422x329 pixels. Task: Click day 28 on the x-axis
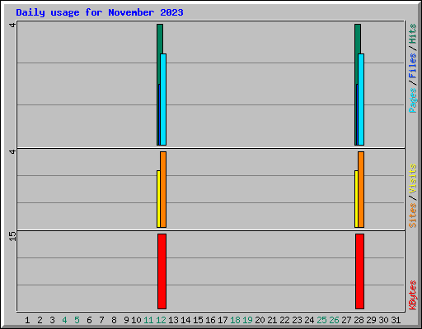click(359, 320)
